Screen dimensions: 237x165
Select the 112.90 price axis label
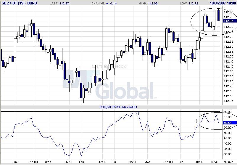pos(228,17)
